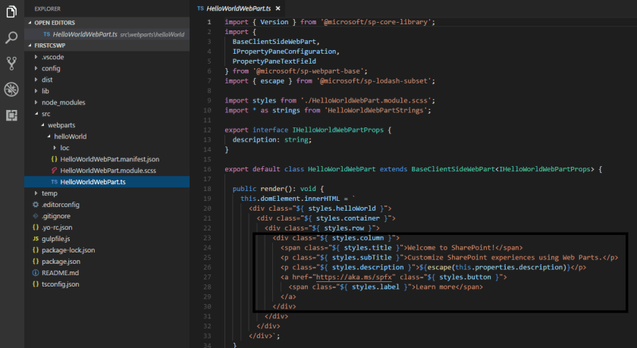Click the .editorconfig gear icon
Screen dimensions: 637x348
[36, 205]
